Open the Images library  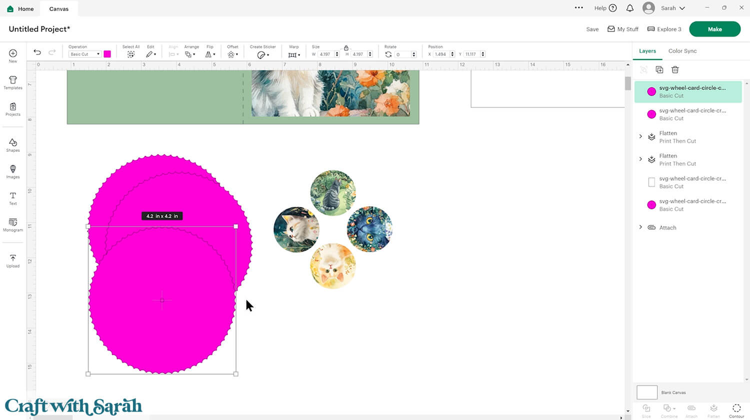[x=13, y=172]
